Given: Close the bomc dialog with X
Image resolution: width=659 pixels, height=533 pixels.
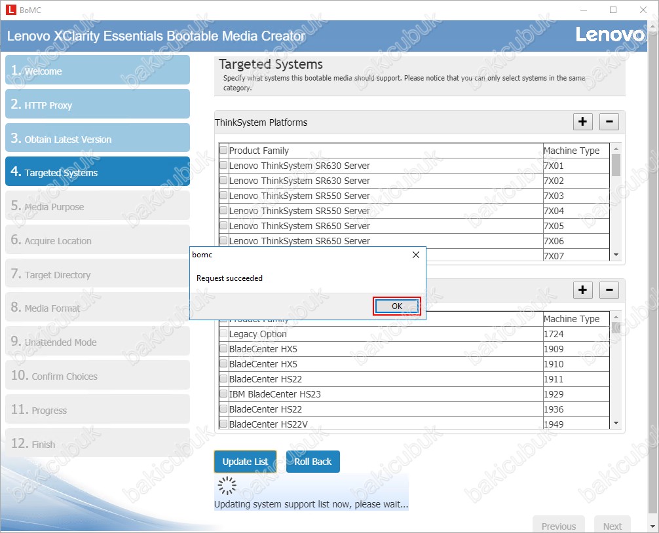Looking at the screenshot, I should (x=416, y=255).
